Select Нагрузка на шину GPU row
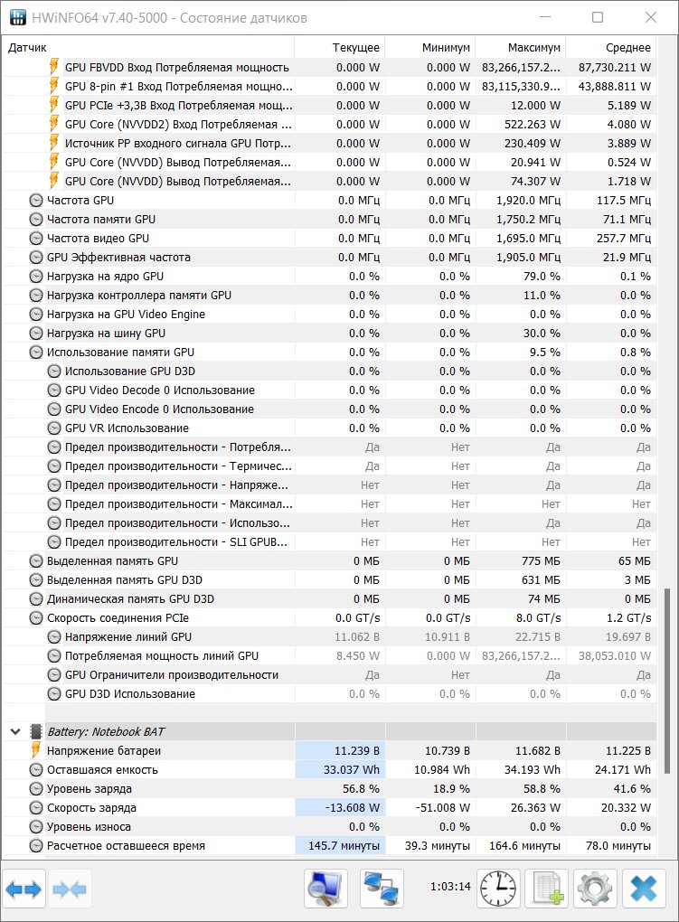679x922 pixels. click(329, 333)
